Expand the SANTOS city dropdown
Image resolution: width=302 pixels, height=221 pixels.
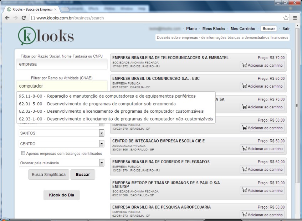click(x=102, y=133)
